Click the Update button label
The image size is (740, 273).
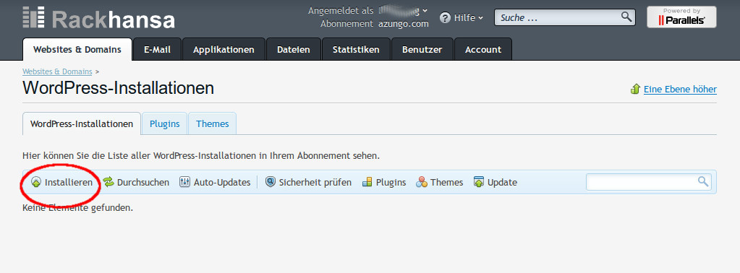click(x=502, y=182)
